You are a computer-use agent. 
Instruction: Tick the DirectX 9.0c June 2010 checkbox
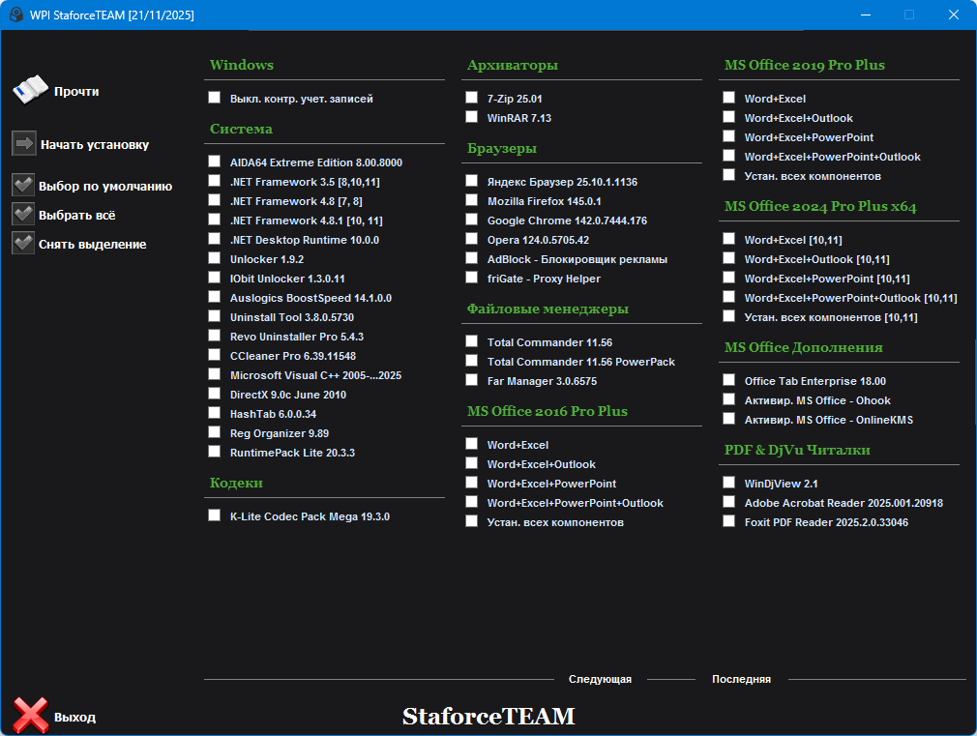coord(215,394)
